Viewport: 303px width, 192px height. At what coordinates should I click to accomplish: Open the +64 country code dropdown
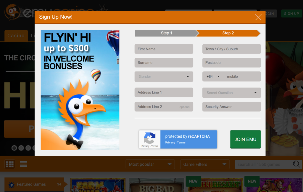213,77
